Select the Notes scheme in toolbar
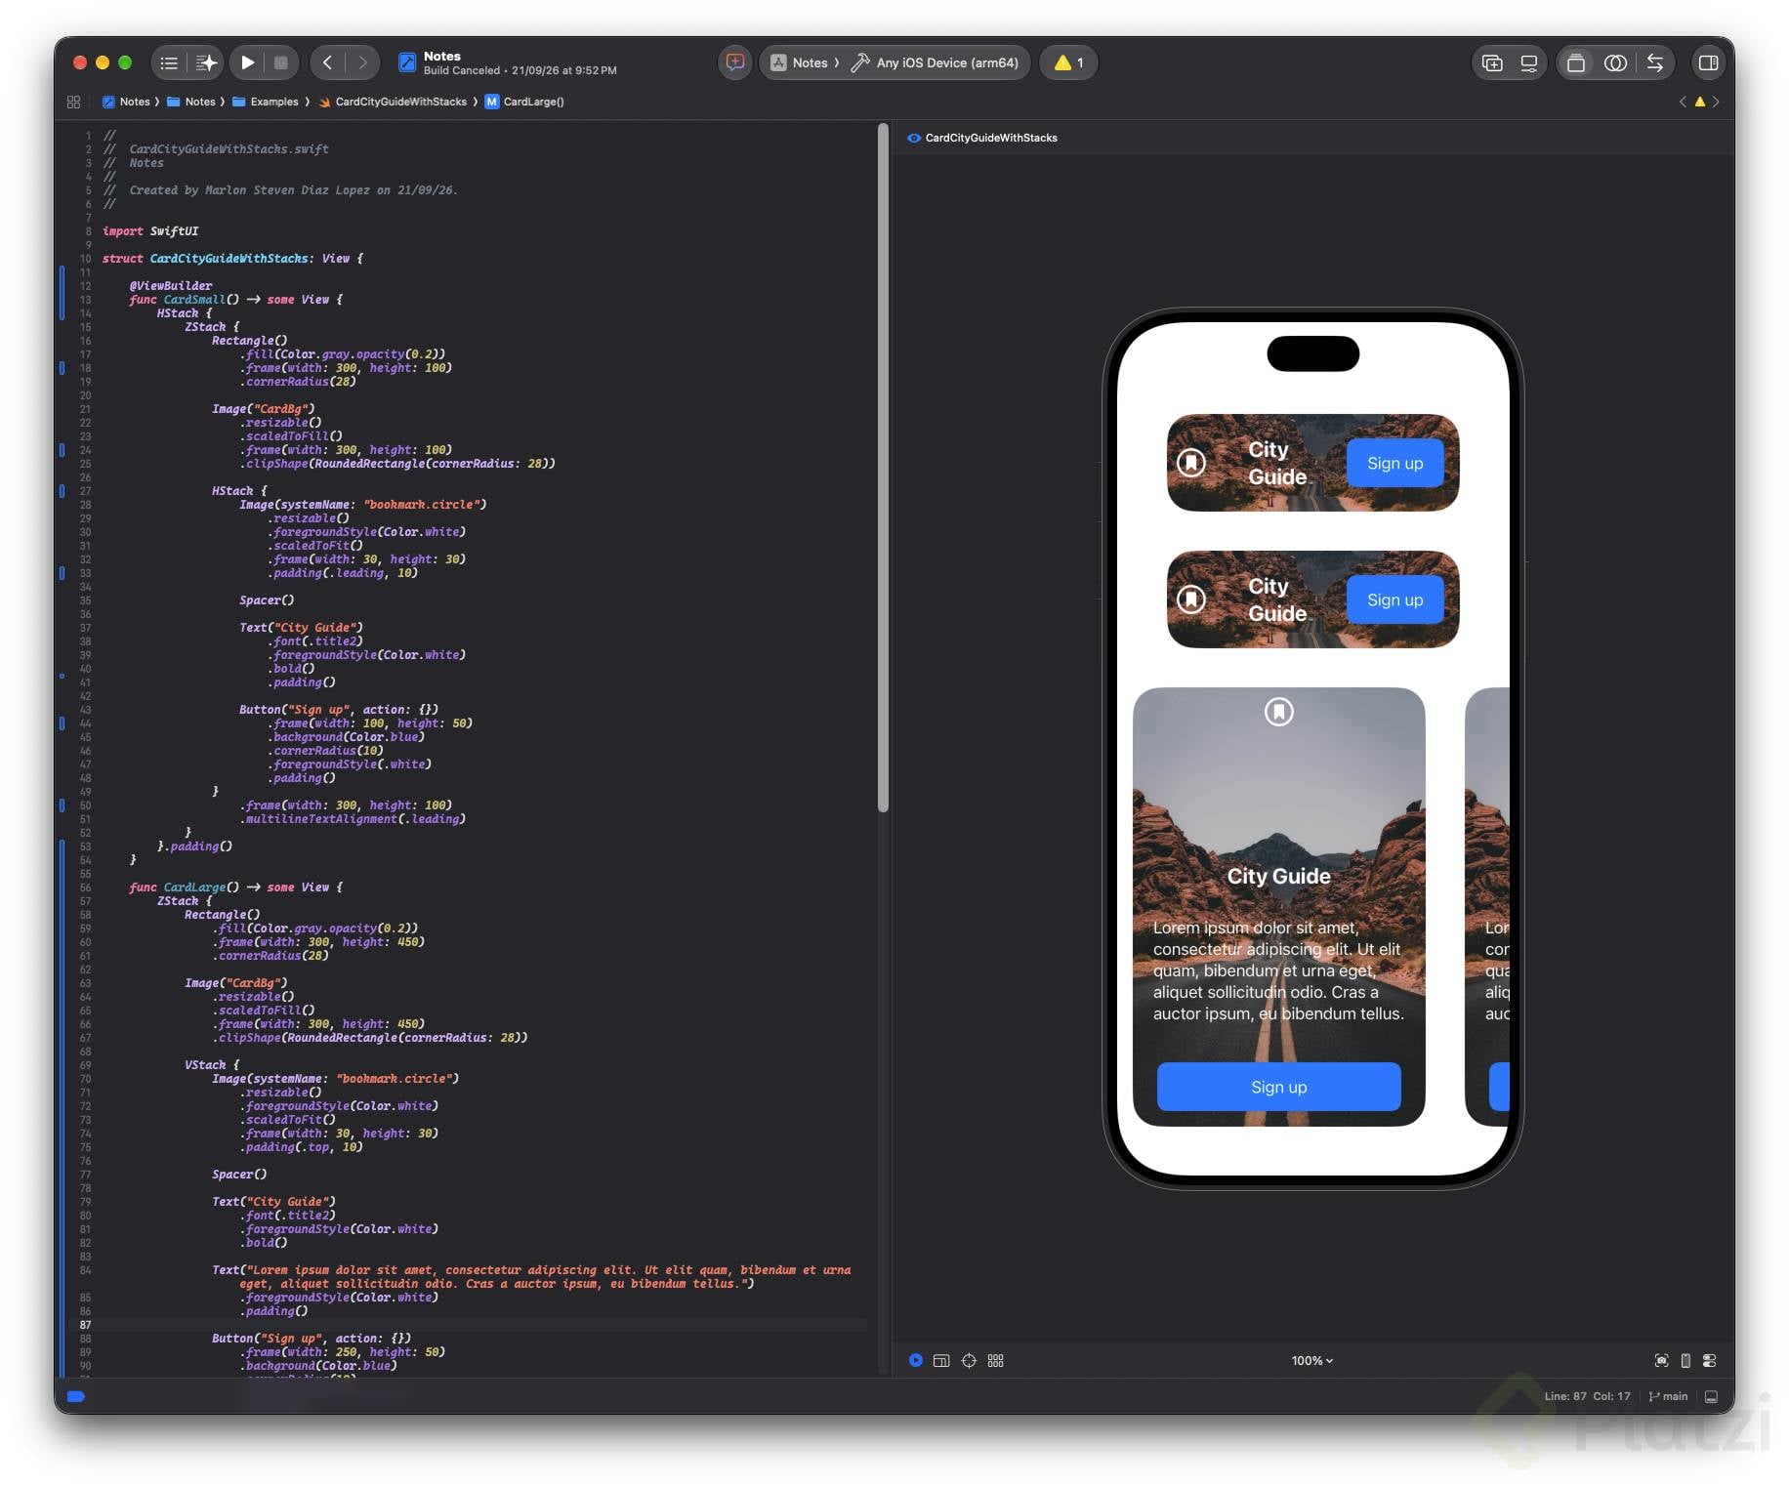The height and width of the screenshot is (1486, 1789). coord(801,62)
